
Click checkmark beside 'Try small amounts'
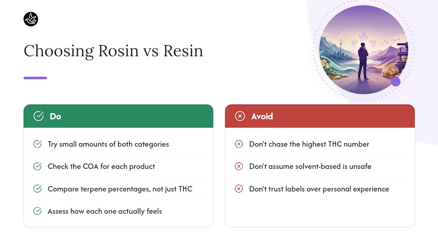tap(37, 144)
